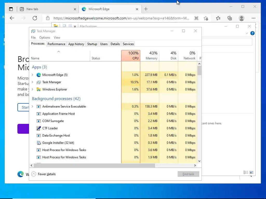Click File Explorer help question icon
The image size is (266, 199).
(x=252, y=33)
